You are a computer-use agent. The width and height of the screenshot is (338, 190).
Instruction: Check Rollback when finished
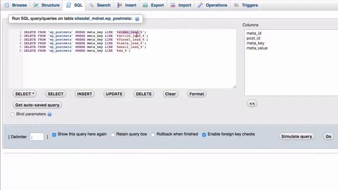tap(153, 135)
